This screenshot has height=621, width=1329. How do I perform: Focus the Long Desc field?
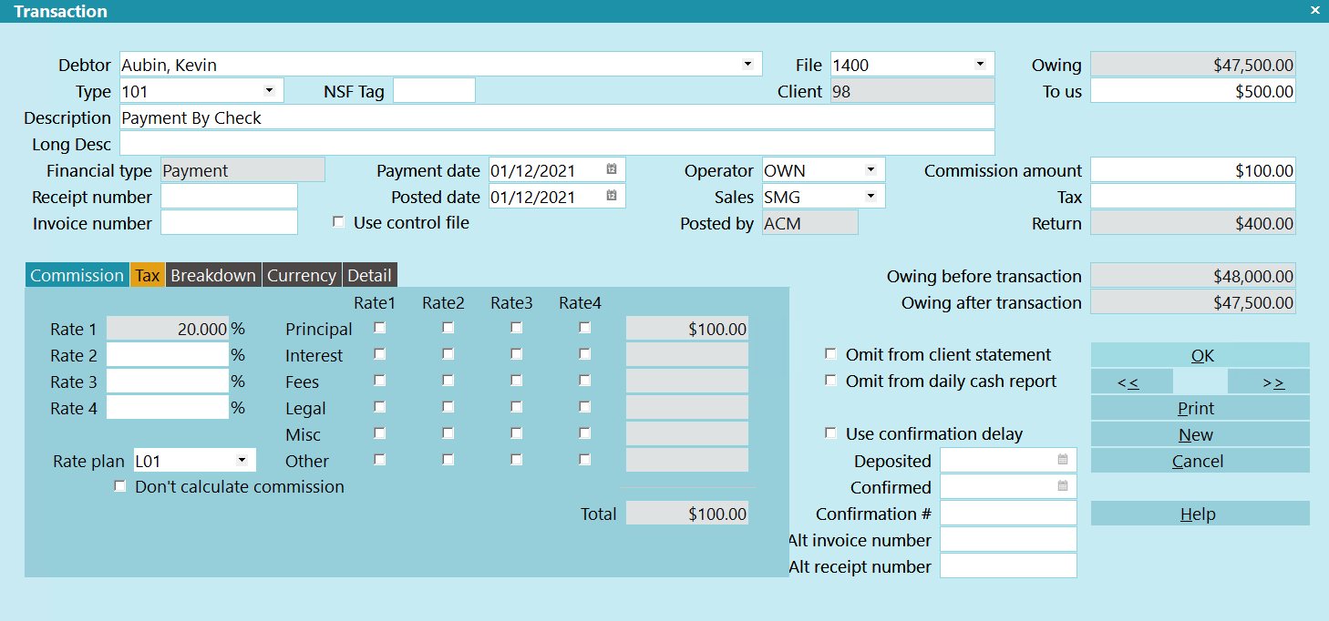coord(557,143)
